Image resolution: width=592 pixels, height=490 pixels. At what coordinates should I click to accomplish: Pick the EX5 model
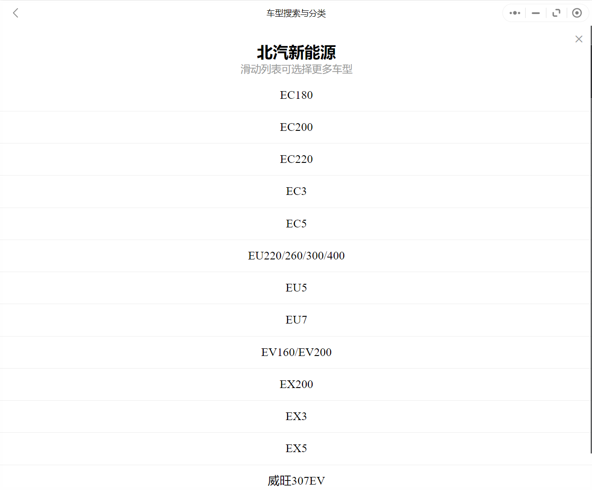pos(296,448)
